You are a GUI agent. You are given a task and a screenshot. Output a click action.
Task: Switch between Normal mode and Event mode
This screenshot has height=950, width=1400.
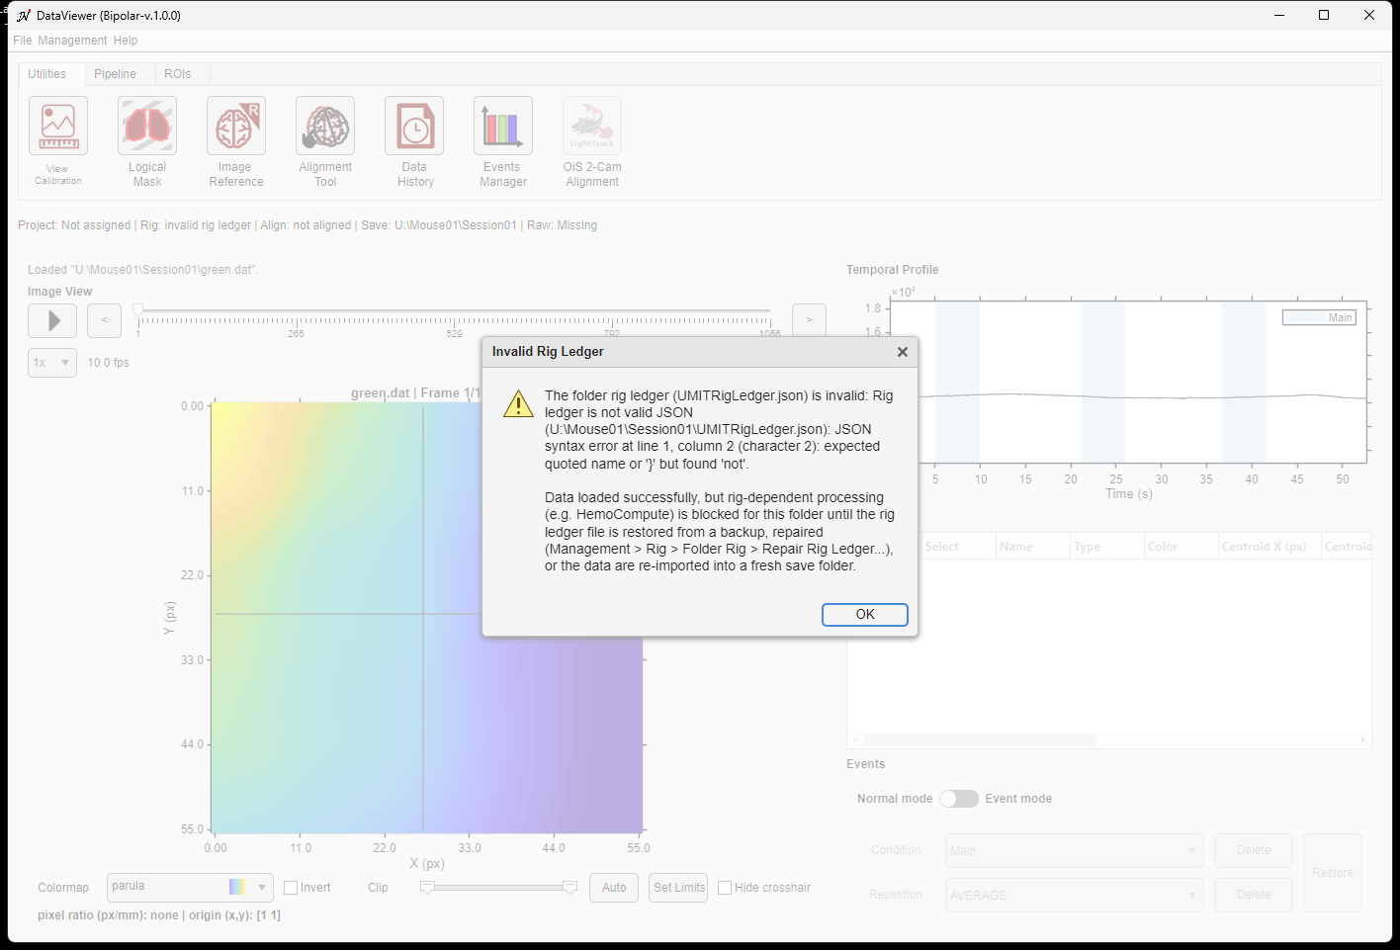click(x=959, y=799)
